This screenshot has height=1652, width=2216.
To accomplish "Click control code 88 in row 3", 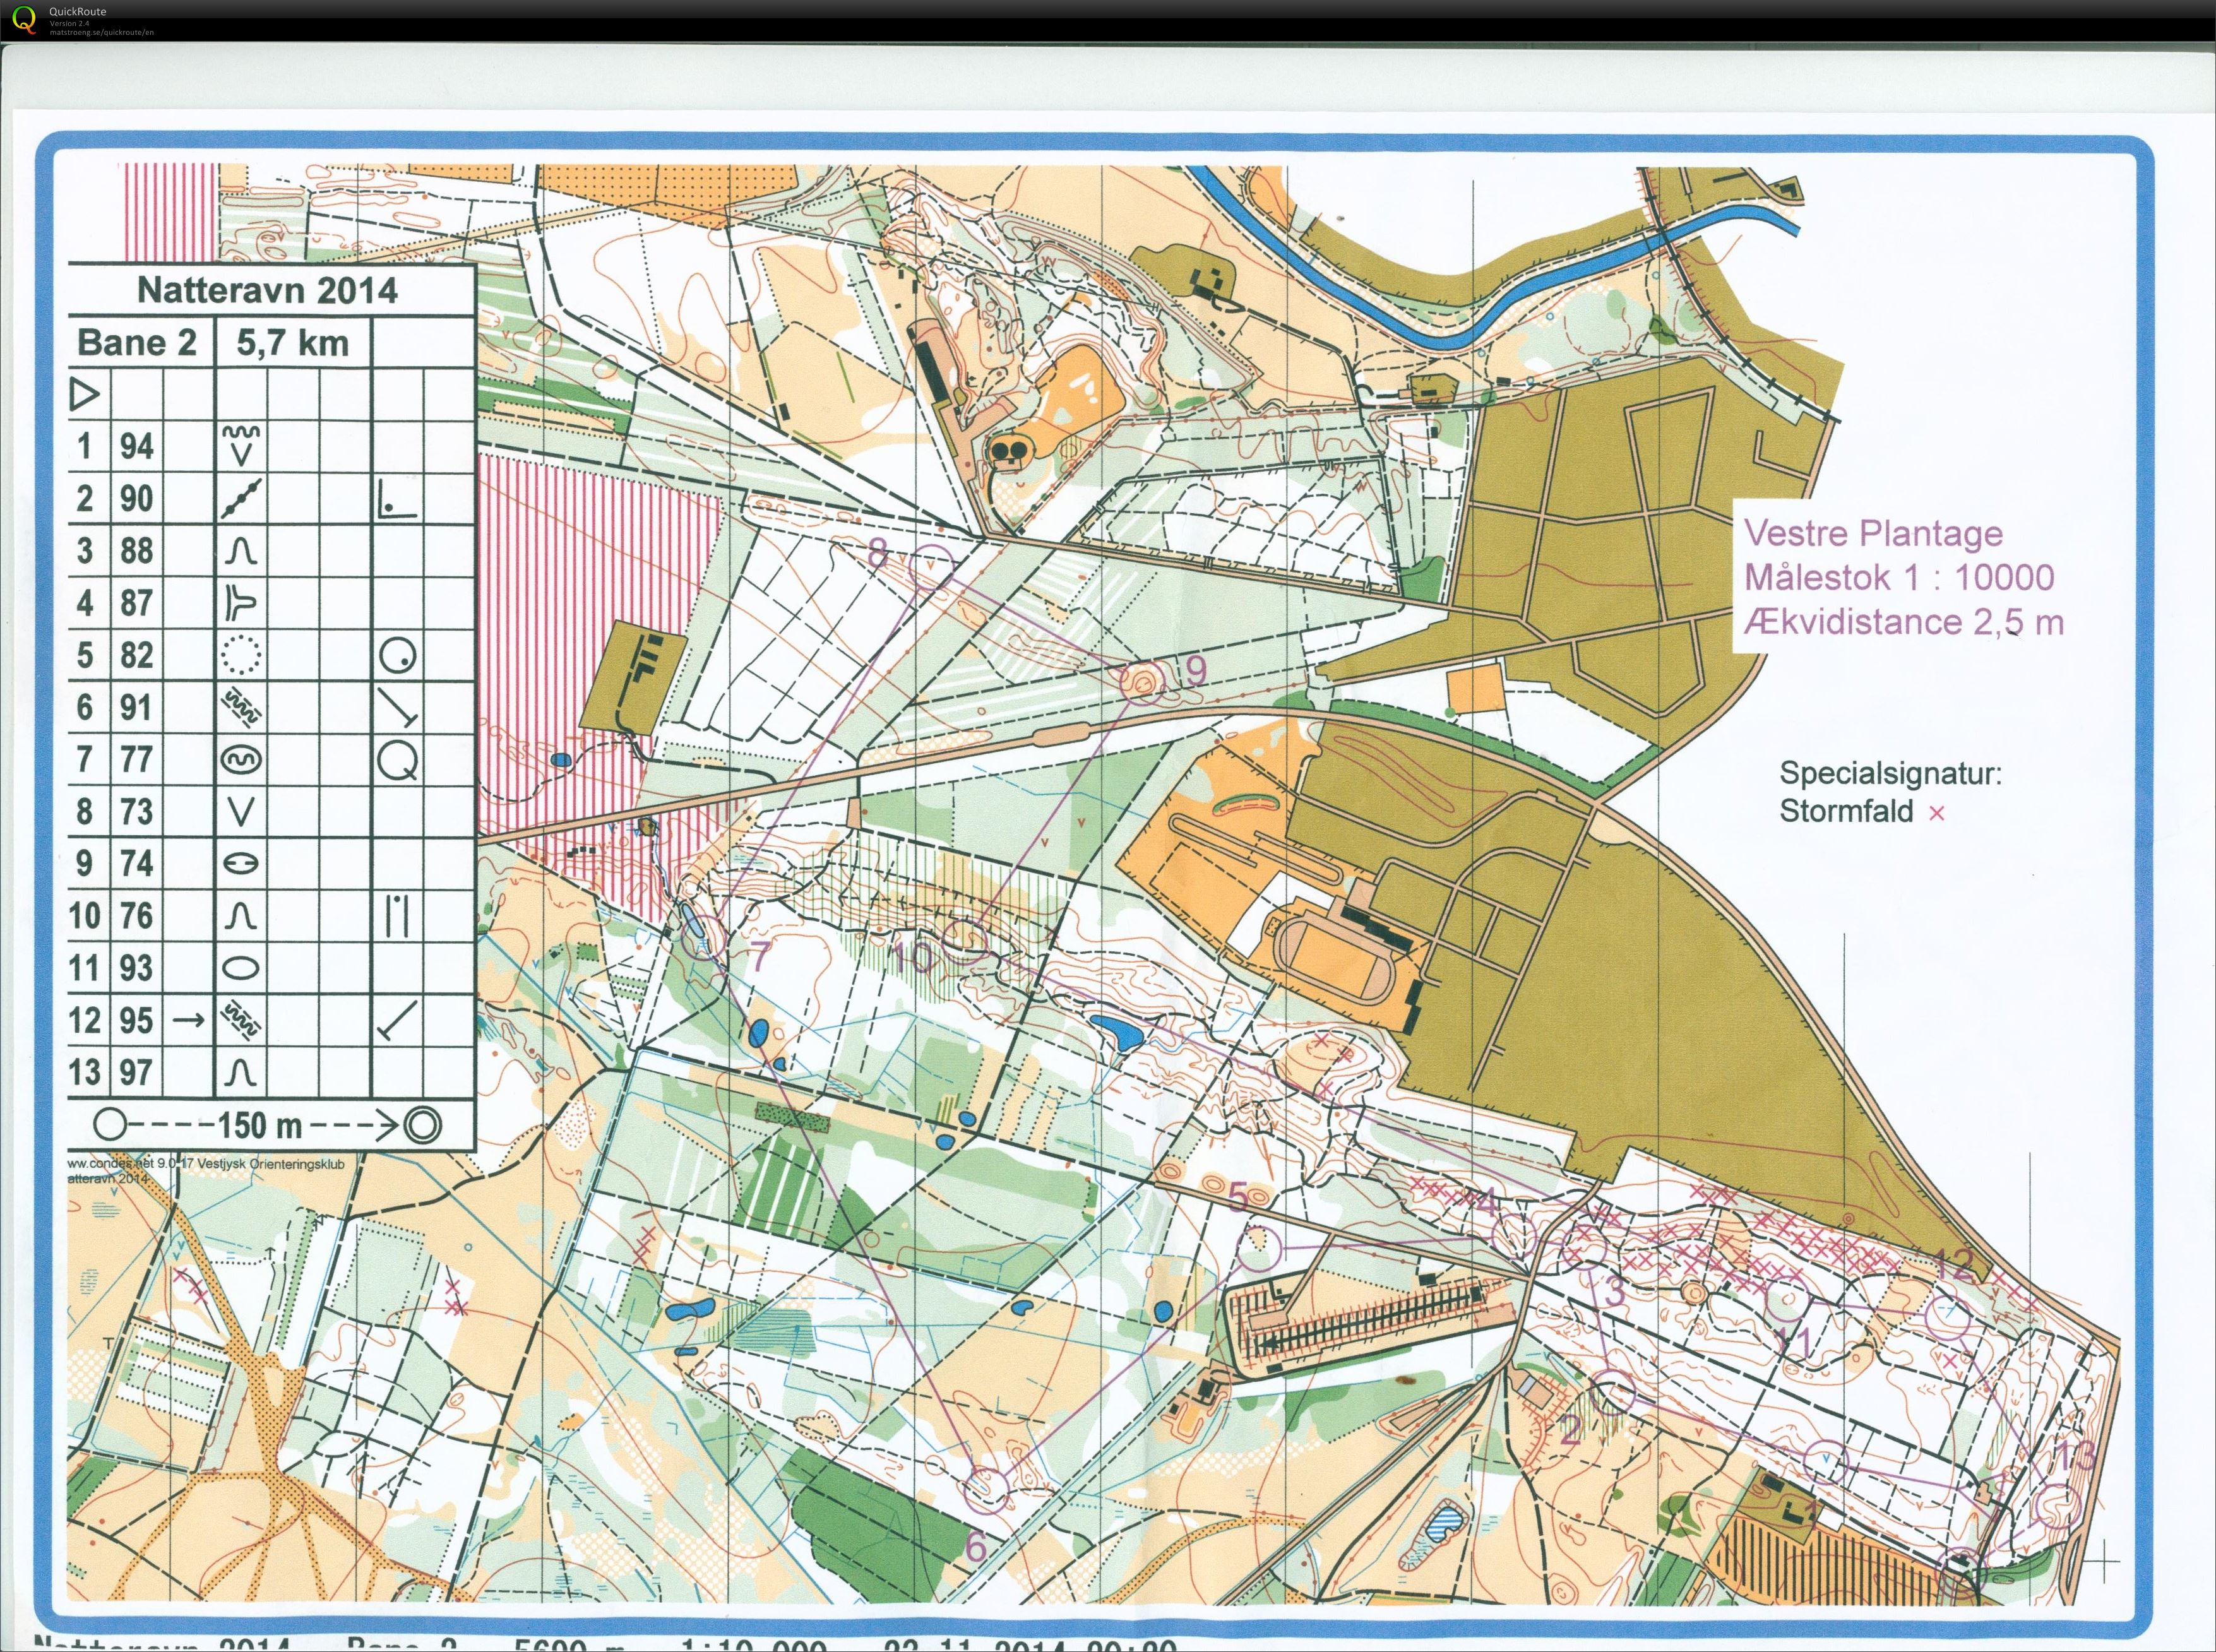I will (137, 550).
